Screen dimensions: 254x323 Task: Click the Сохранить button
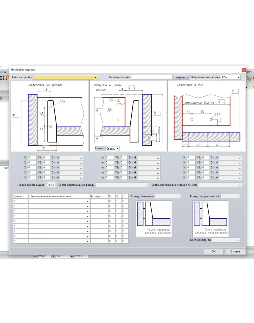click(x=181, y=77)
